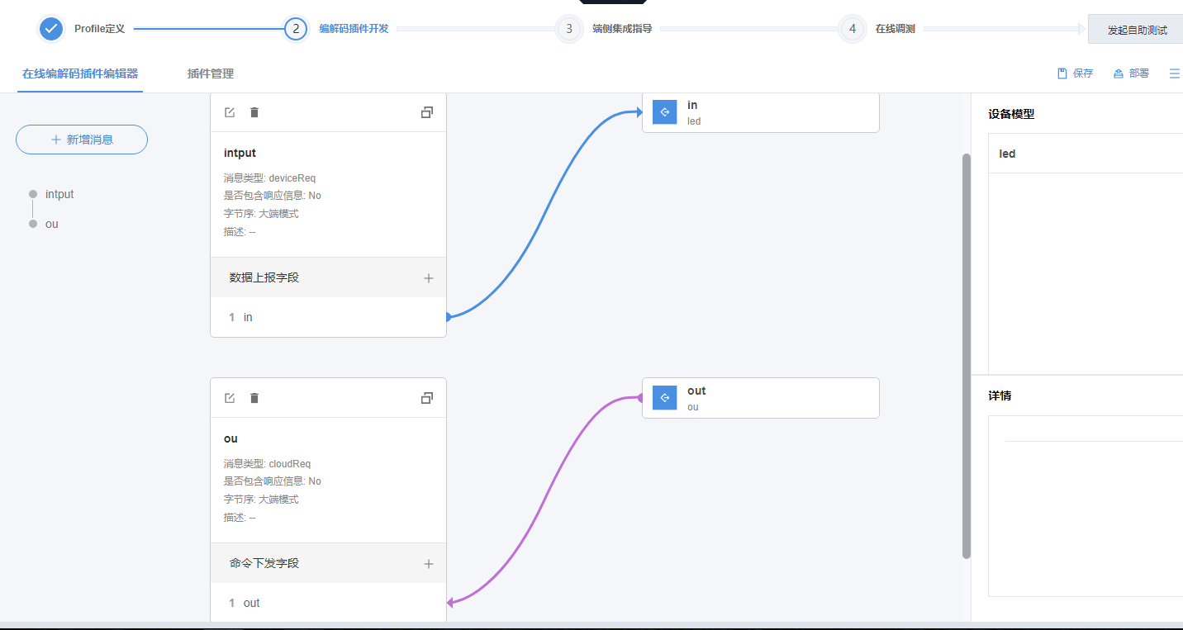Click the in led property node
Image resolution: width=1183 pixels, height=630 pixels.
click(761, 112)
